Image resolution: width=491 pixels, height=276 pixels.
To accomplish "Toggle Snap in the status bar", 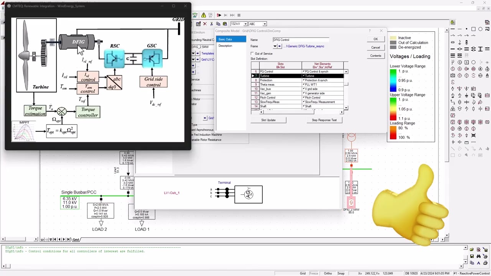I will tap(341, 273).
